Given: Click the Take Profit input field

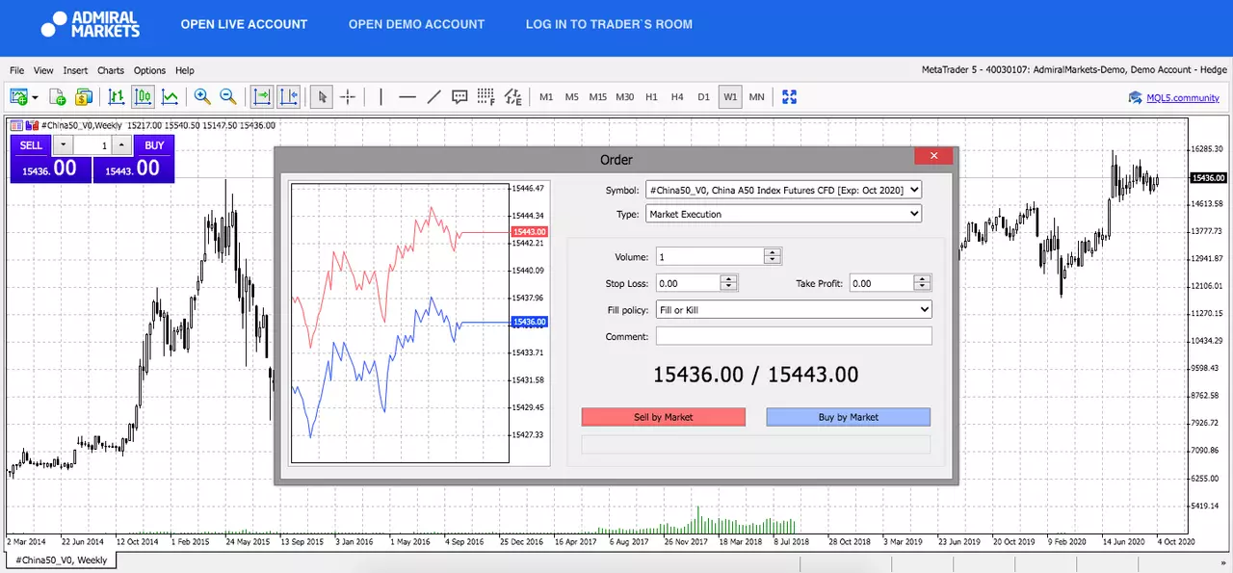Looking at the screenshot, I should pyautogui.click(x=881, y=283).
